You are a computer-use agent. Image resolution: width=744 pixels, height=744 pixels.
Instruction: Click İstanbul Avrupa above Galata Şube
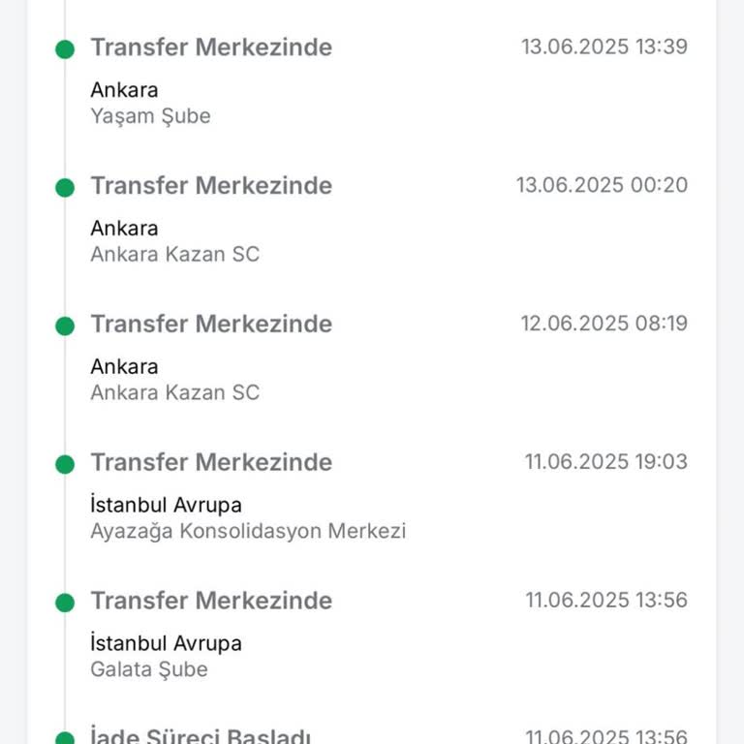[x=166, y=643]
